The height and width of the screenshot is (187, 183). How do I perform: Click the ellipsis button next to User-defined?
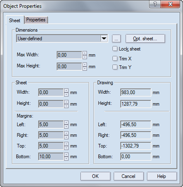coord(116,39)
